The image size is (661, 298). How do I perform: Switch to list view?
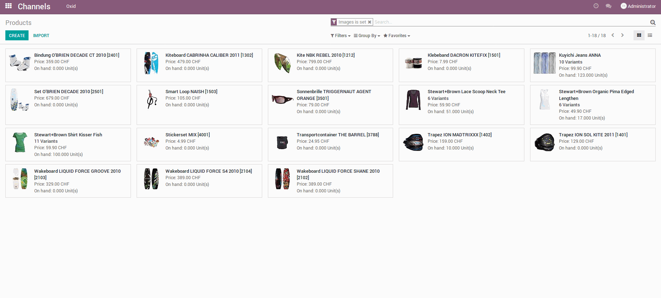click(650, 35)
